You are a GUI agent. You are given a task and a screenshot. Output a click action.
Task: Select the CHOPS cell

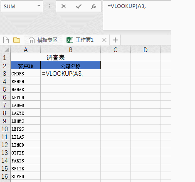coord(26,73)
